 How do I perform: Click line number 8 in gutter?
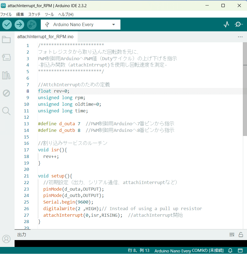pyautogui.click(x=28, y=91)
